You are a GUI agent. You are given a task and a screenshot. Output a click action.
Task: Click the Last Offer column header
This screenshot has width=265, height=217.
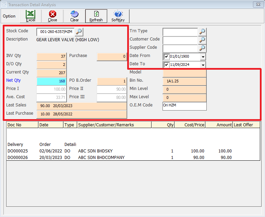246,125
